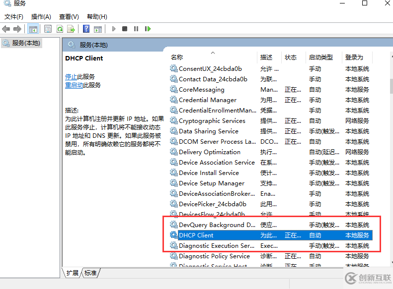
Task: Click the gear icon of Contact Data_24cbda0b
Action: (174, 79)
